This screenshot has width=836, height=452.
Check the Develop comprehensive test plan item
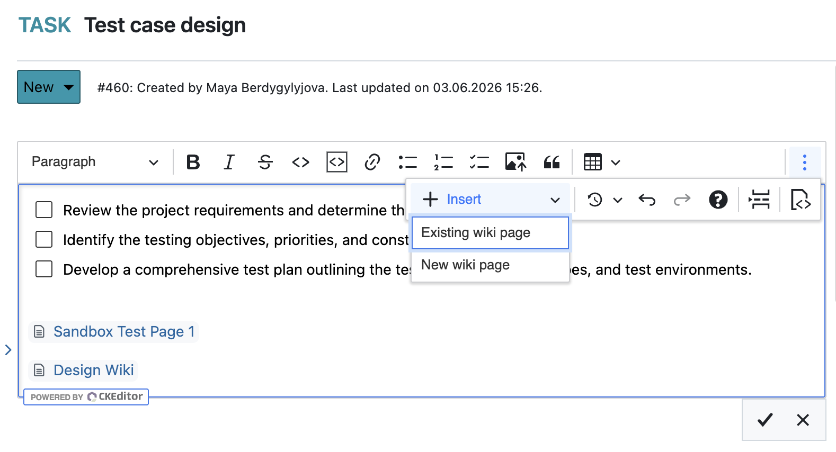[44, 269]
